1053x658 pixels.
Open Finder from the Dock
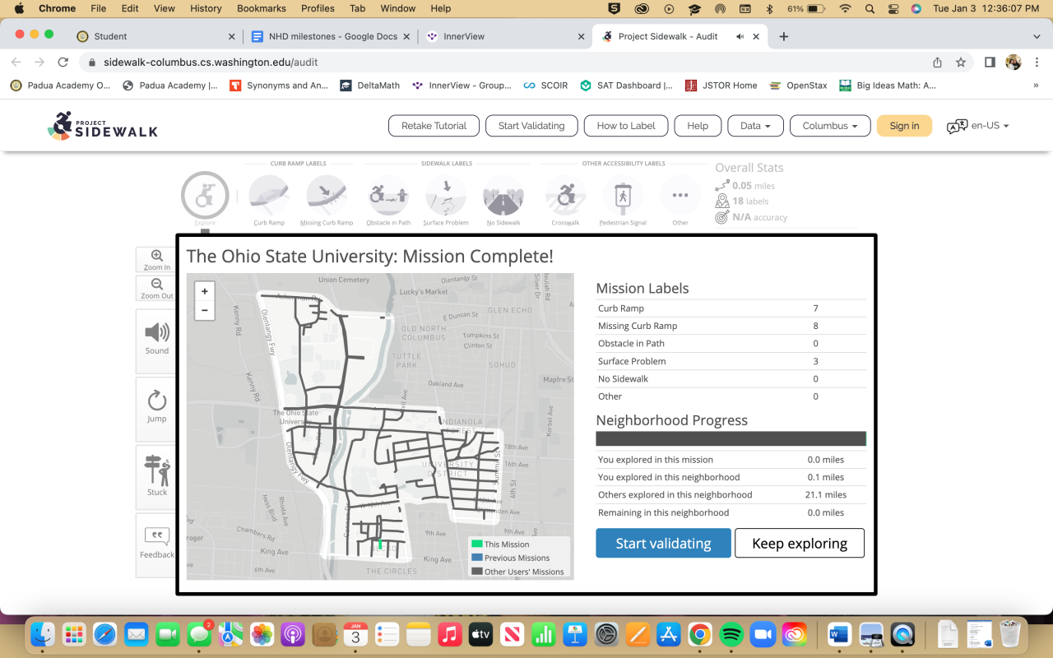(43, 634)
